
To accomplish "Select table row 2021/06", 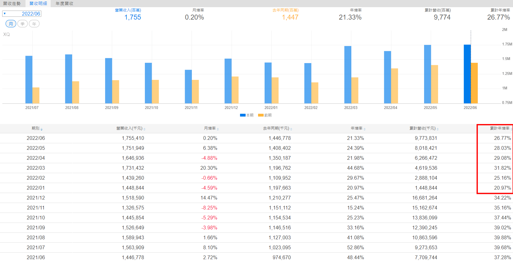I will tap(256, 257).
